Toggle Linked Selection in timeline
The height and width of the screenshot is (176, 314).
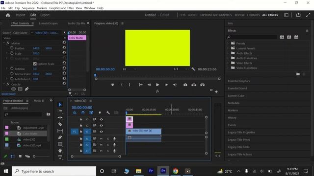[91, 113]
